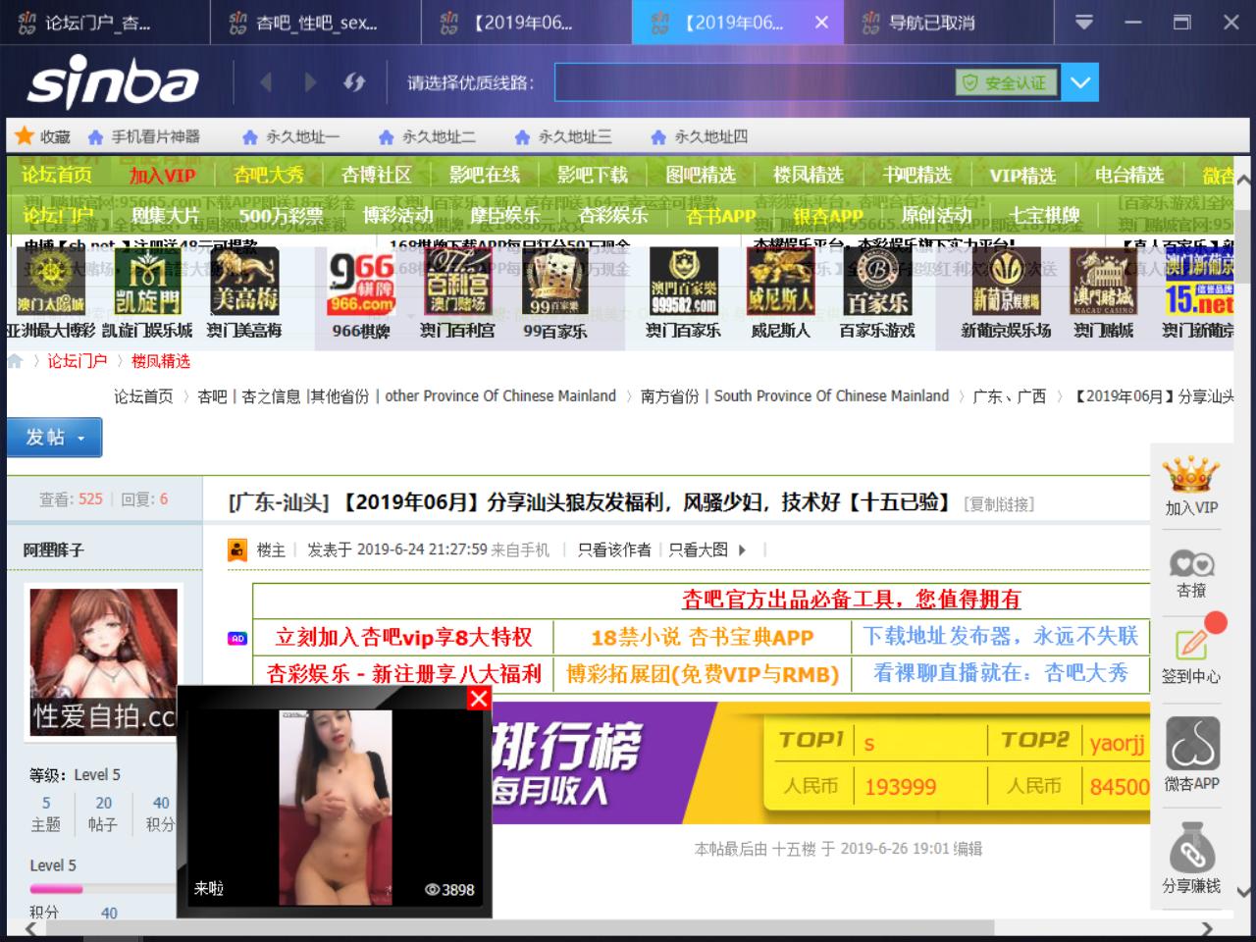The height and width of the screenshot is (942, 1256).
Task: Open 澳门百利宫 ad icon
Action: coord(457,282)
